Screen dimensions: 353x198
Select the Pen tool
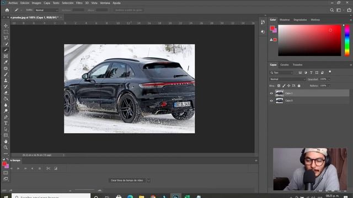[6, 117]
